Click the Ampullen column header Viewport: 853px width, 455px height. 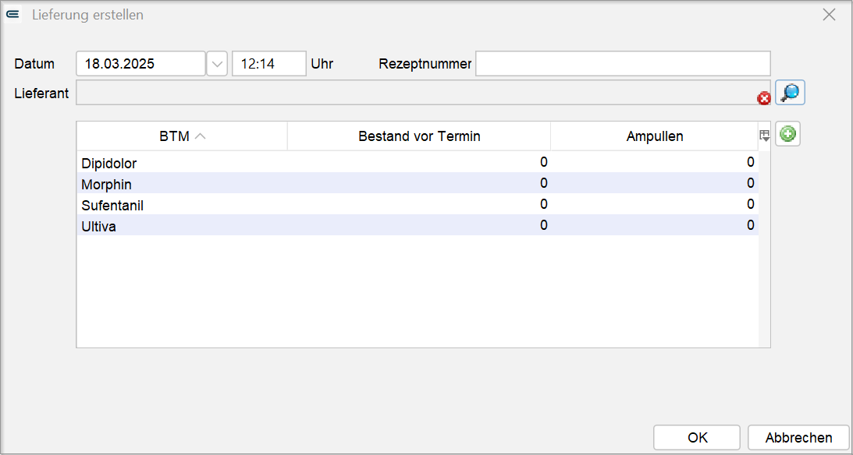tap(655, 136)
